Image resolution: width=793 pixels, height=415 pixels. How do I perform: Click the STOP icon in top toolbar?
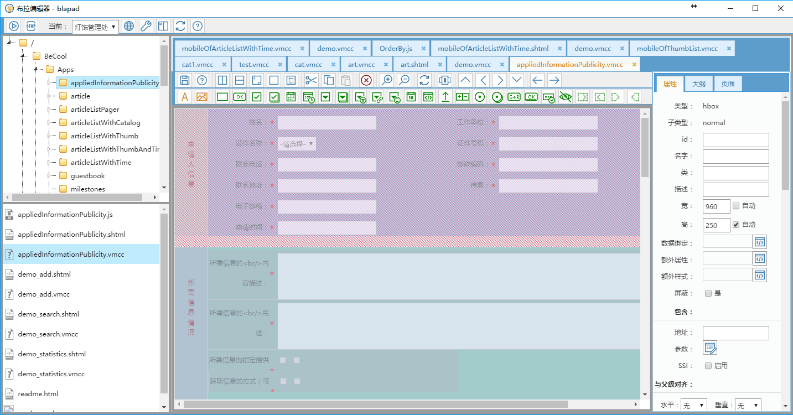pos(31,26)
